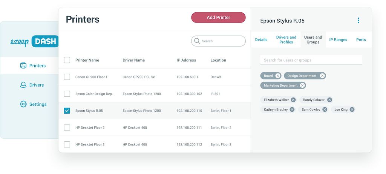Remove user Randy Salazar
This screenshot has height=174, width=386.
click(x=329, y=100)
